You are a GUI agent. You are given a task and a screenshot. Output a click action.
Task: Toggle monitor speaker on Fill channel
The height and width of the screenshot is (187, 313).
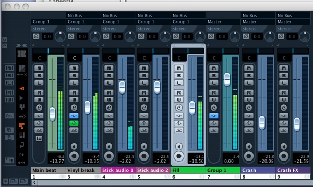(179, 146)
